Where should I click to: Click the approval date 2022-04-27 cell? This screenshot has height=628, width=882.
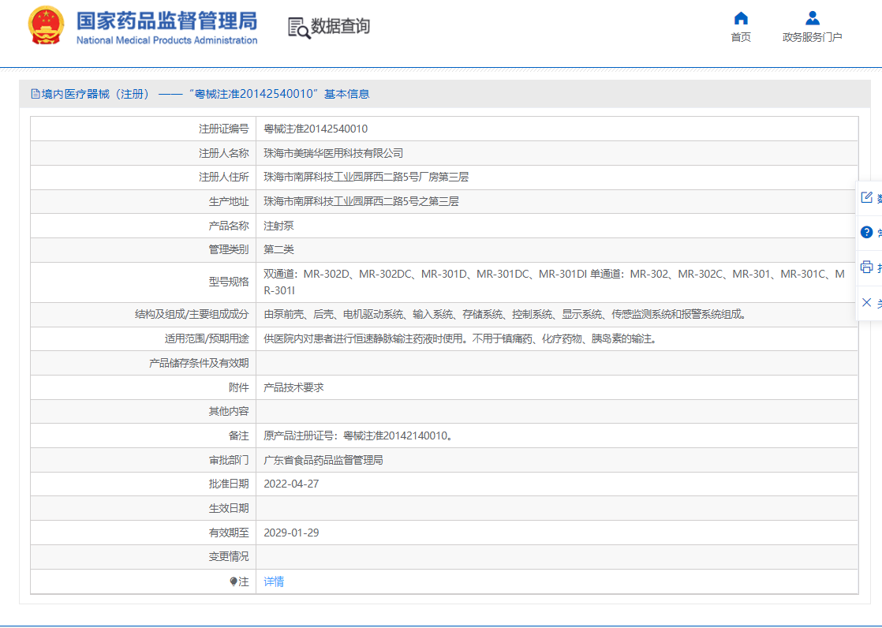coord(291,484)
